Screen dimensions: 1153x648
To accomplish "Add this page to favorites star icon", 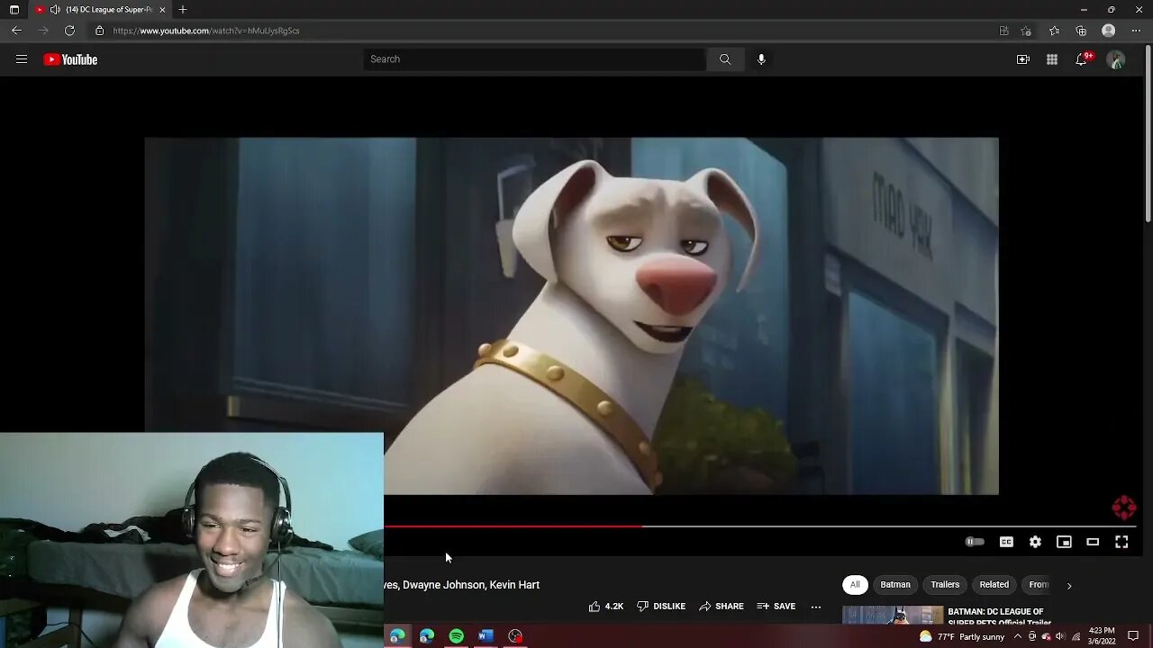I will [1026, 31].
